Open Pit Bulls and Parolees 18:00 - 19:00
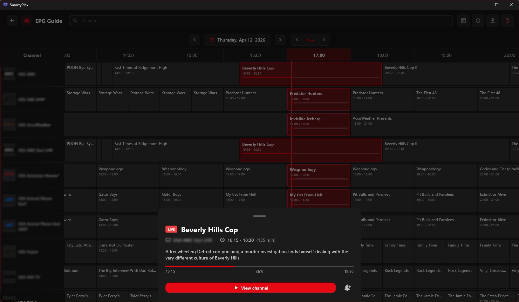The height and width of the screenshot is (302, 519). coord(382,201)
